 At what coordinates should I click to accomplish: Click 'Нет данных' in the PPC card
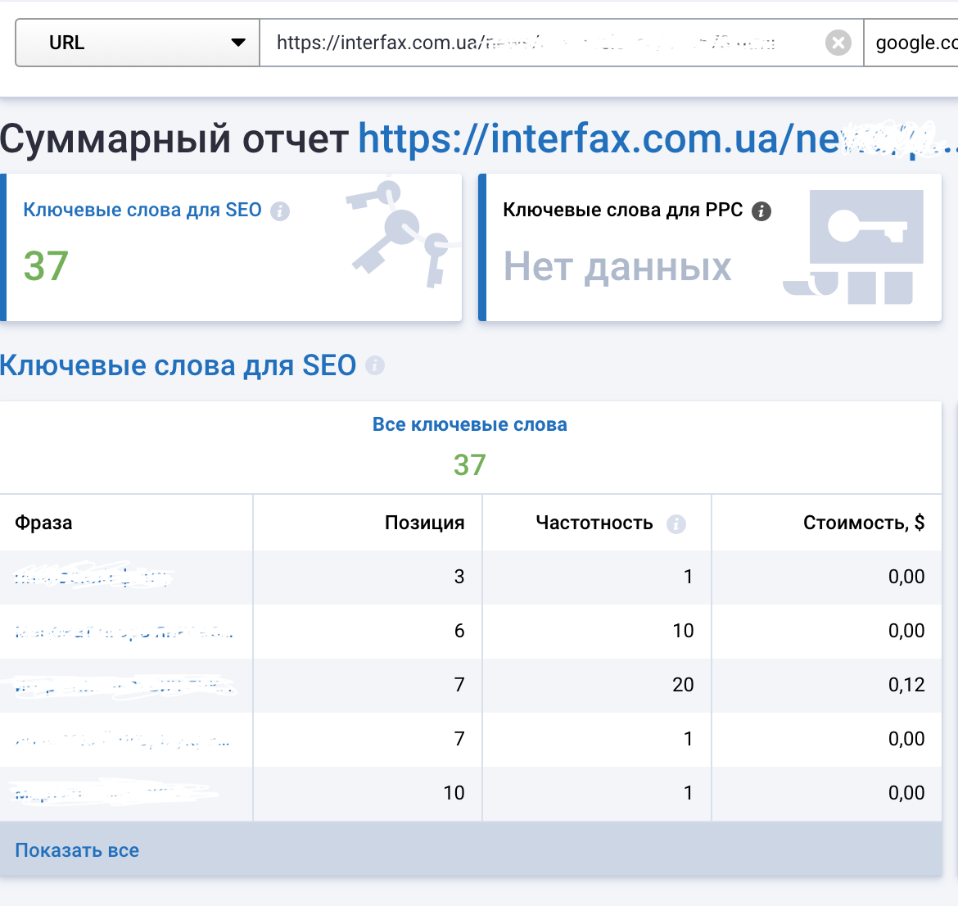coord(617,266)
